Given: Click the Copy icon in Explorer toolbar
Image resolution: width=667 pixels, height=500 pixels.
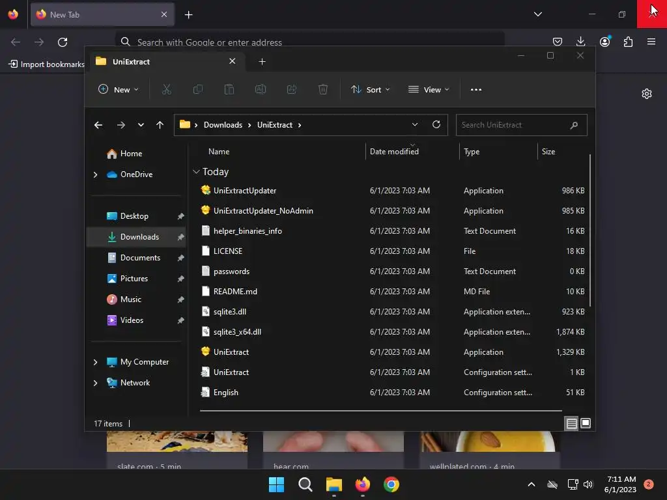Looking at the screenshot, I should coord(198,89).
